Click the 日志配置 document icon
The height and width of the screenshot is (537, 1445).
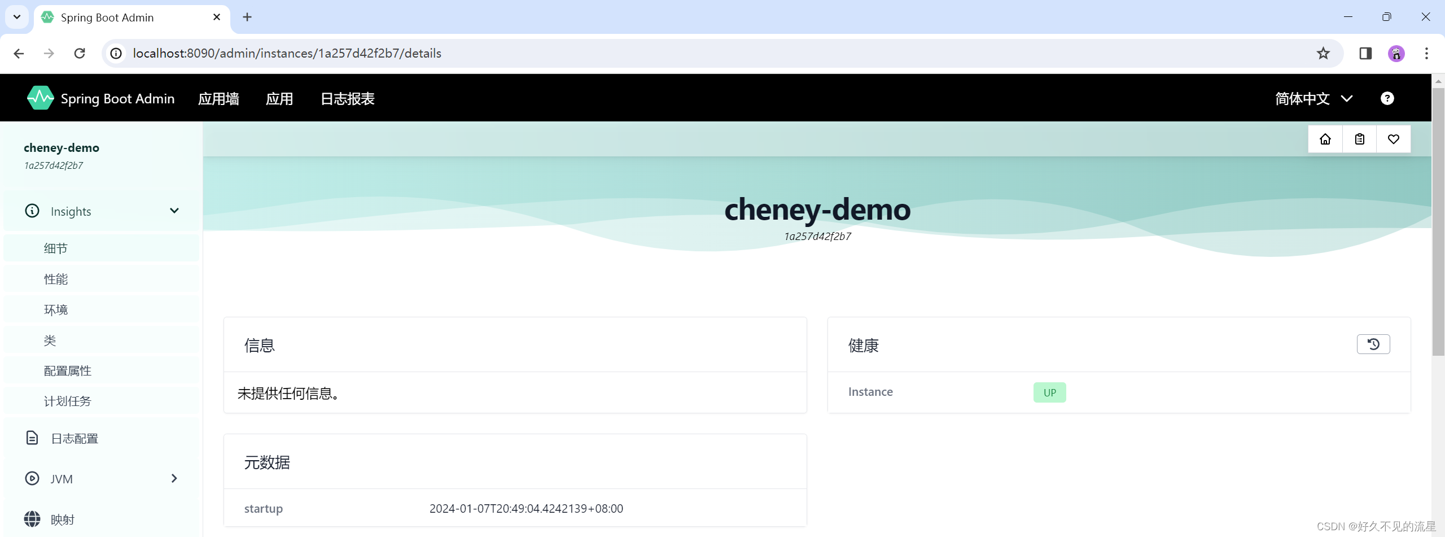click(x=32, y=438)
